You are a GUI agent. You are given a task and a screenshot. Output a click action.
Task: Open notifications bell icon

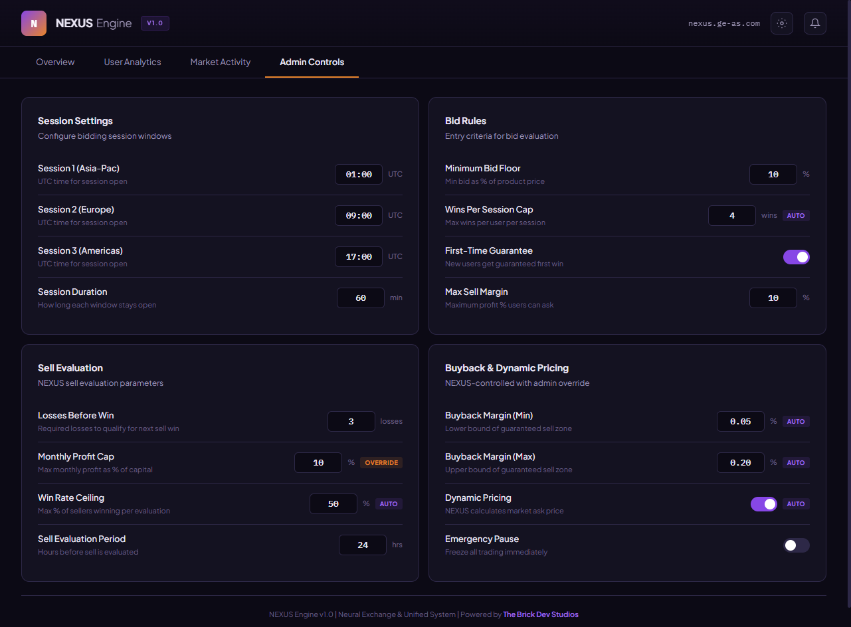(815, 23)
